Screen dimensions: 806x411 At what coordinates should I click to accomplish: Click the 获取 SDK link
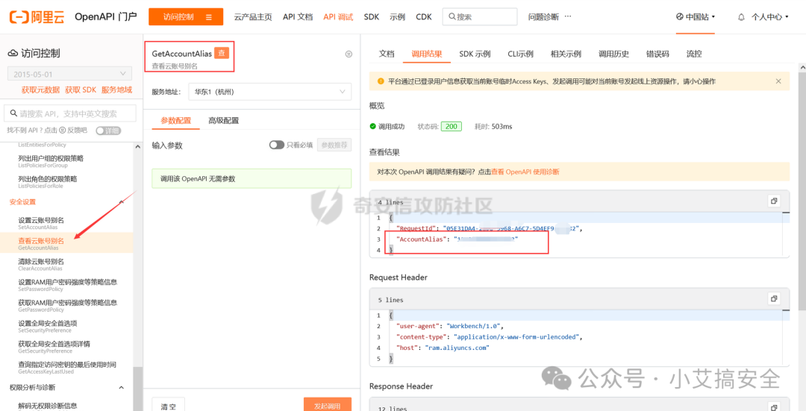coord(81,90)
